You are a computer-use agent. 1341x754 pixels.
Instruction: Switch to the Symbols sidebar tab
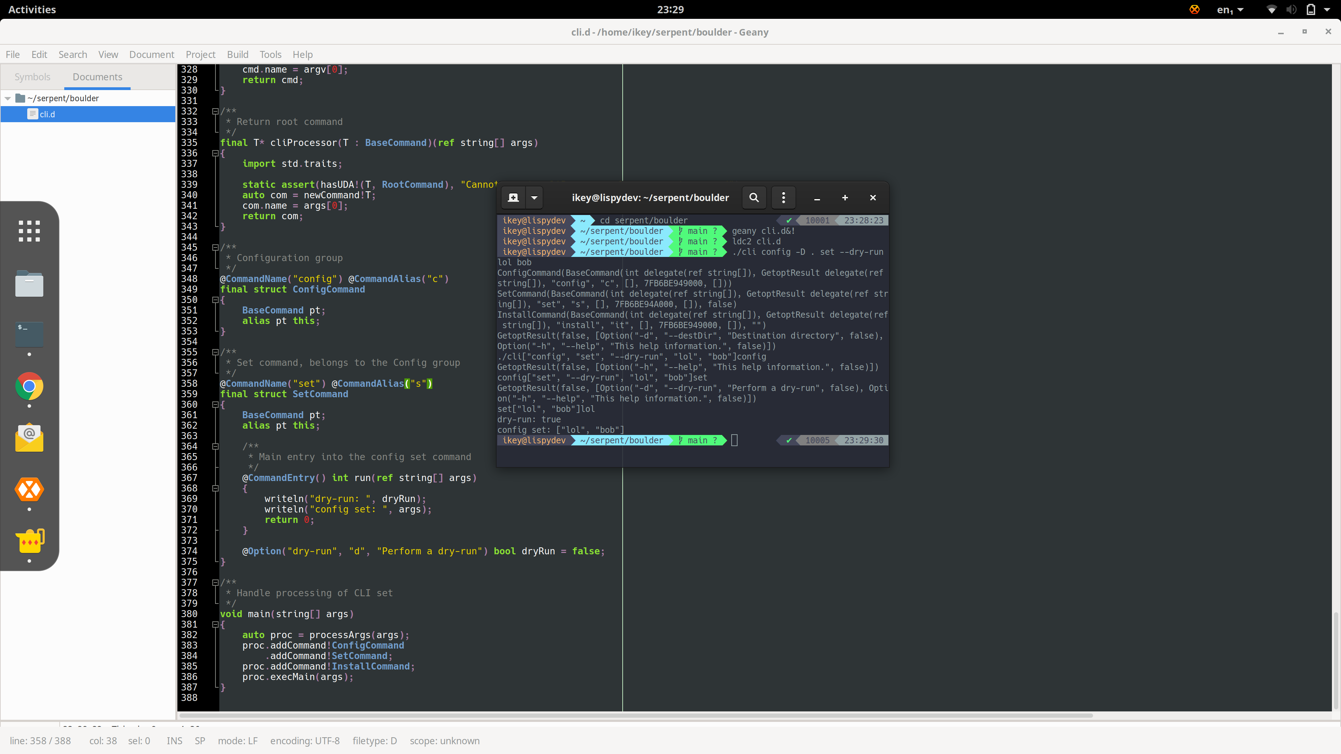(32, 77)
